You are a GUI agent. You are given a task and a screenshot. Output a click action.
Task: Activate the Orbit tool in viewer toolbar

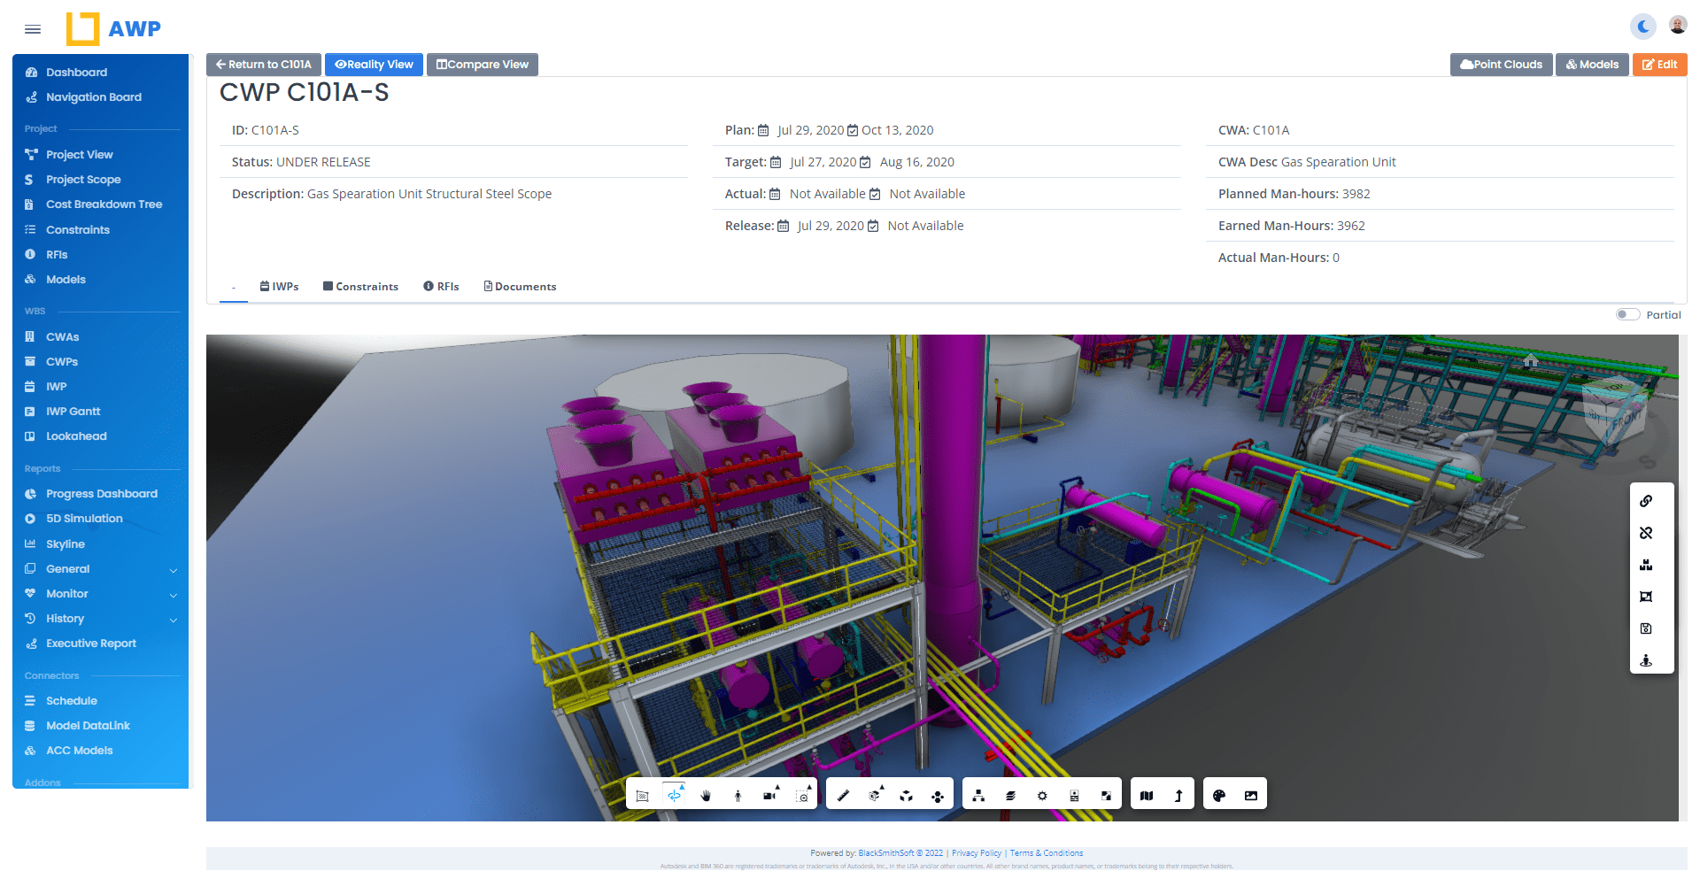coord(675,796)
